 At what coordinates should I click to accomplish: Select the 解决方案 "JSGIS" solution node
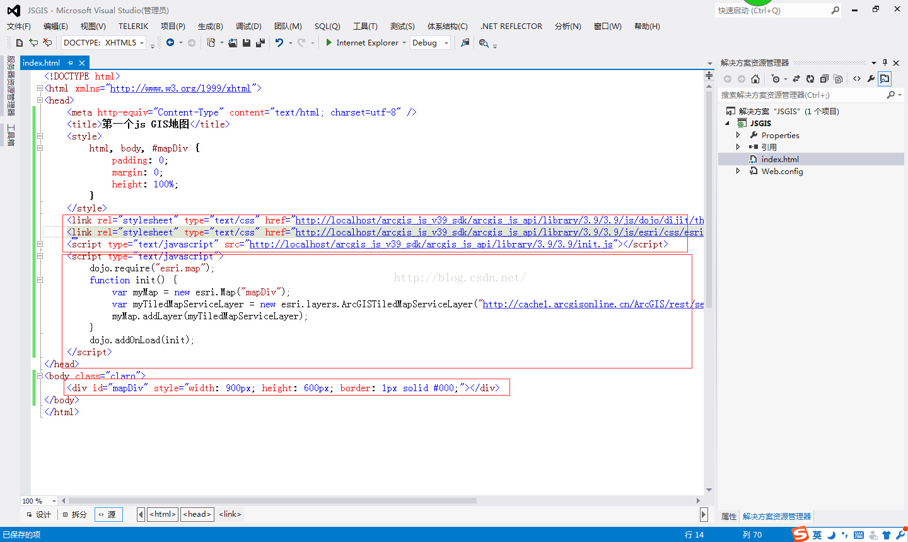pyautogui.click(x=789, y=111)
